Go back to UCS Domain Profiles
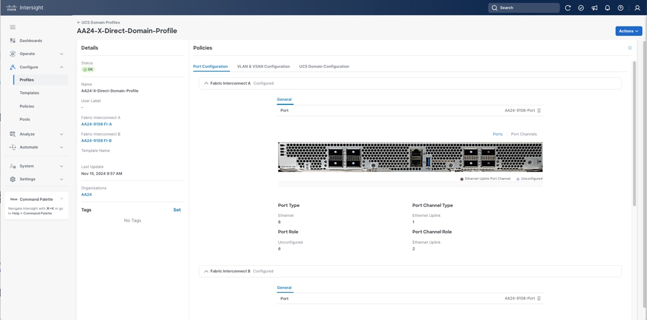This screenshot has height=320, width=647. tap(98, 22)
